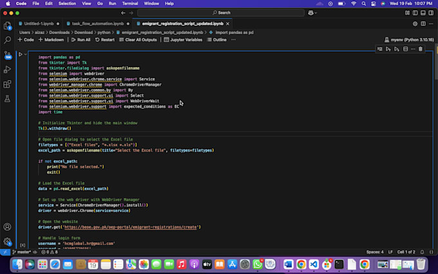The height and width of the screenshot is (274, 438).
Task: Click the 'Downloads' breadcrumb
Action: point(59,32)
